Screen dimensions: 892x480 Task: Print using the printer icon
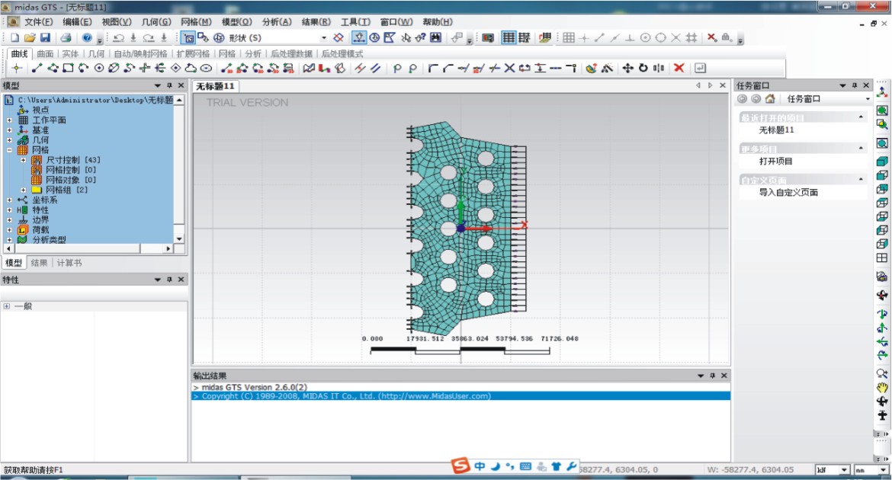[x=66, y=37]
